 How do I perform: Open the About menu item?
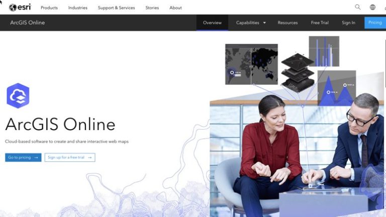coord(175,8)
